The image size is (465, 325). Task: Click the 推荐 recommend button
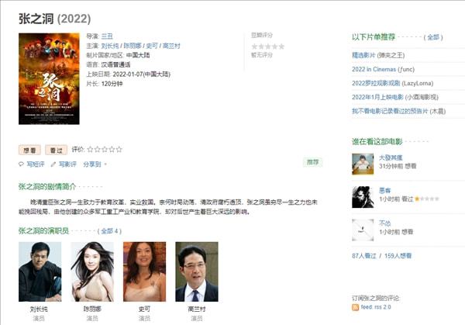point(312,162)
